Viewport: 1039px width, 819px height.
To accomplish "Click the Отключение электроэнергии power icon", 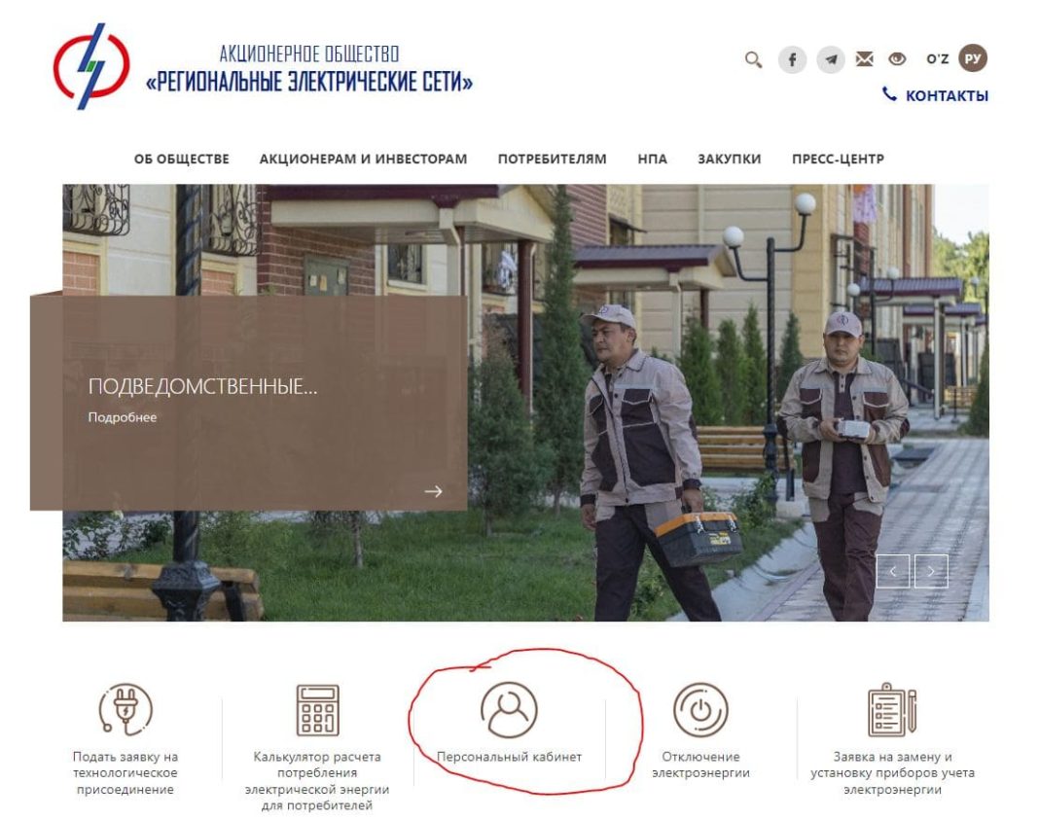I will pos(700,711).
